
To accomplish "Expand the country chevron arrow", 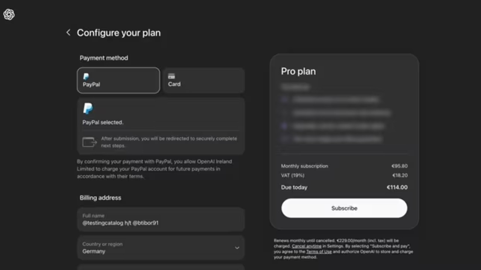I will point(237,248).
